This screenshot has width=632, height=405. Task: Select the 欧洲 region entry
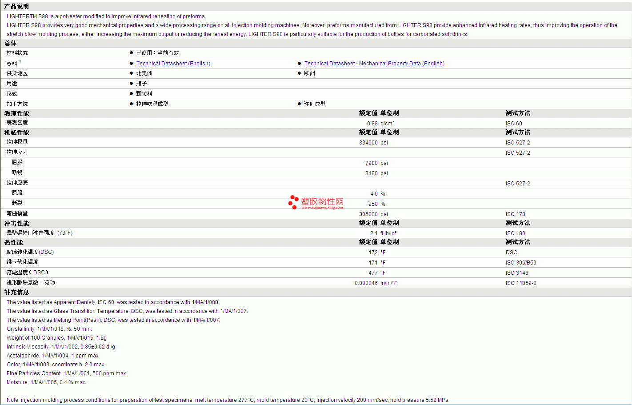[x=310, y=73]
